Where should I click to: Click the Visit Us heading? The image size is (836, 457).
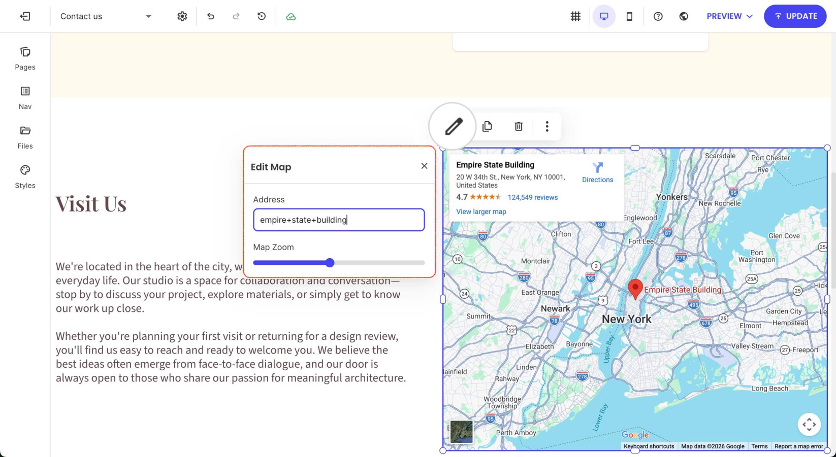(91, 204)
